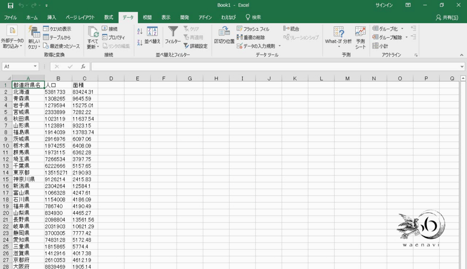Switch to the 校閲 ribbon tab
Image resolution: width=467 pixels, height=269 pixels.
[x=147, y=17]
